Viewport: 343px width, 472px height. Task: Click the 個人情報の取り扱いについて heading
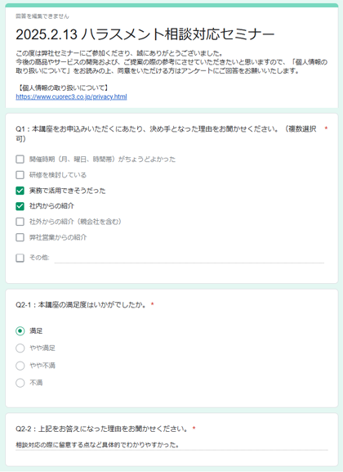[63, 88]
